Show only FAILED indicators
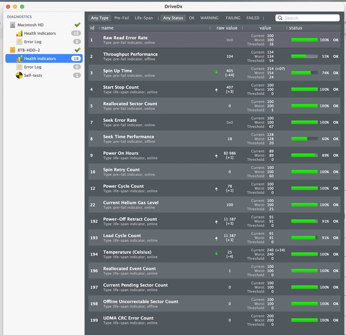The width and height of the screenshot is (346, 335). pos(253,18)
